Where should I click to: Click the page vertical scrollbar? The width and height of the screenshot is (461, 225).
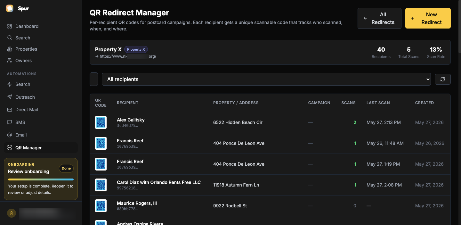point(459,27)
